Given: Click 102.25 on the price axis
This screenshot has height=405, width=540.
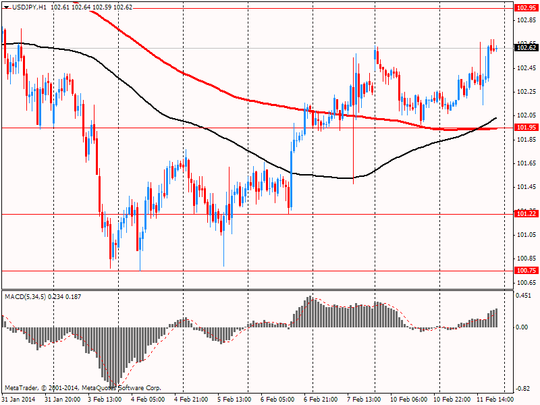Looking at the screenshot, I should pyautogui.click(x=526, y=92).
